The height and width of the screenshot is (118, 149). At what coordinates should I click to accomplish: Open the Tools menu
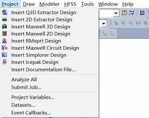[87, 4]
